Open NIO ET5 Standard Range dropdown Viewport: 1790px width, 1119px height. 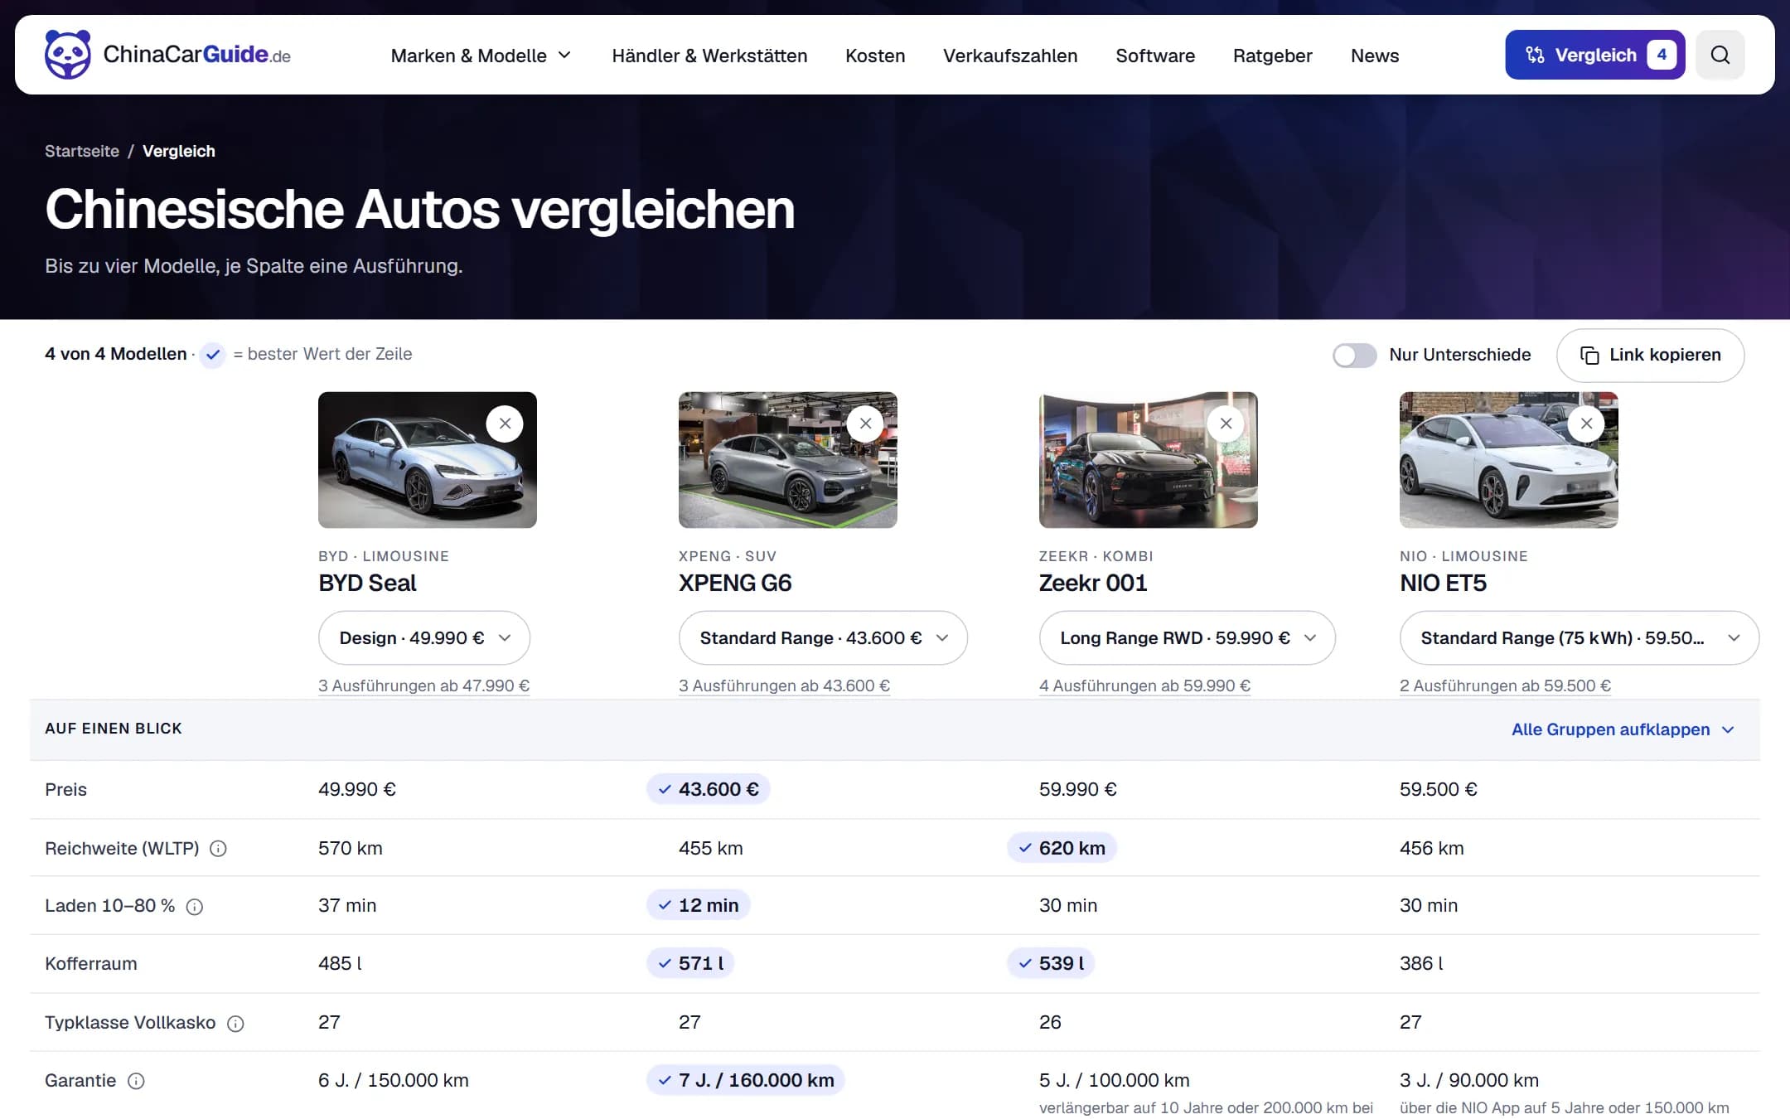click(1579, 637)
